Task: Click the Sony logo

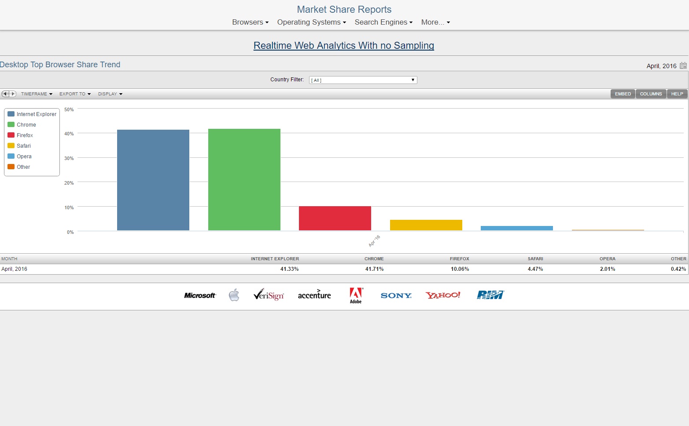Action: coord(396,295)
